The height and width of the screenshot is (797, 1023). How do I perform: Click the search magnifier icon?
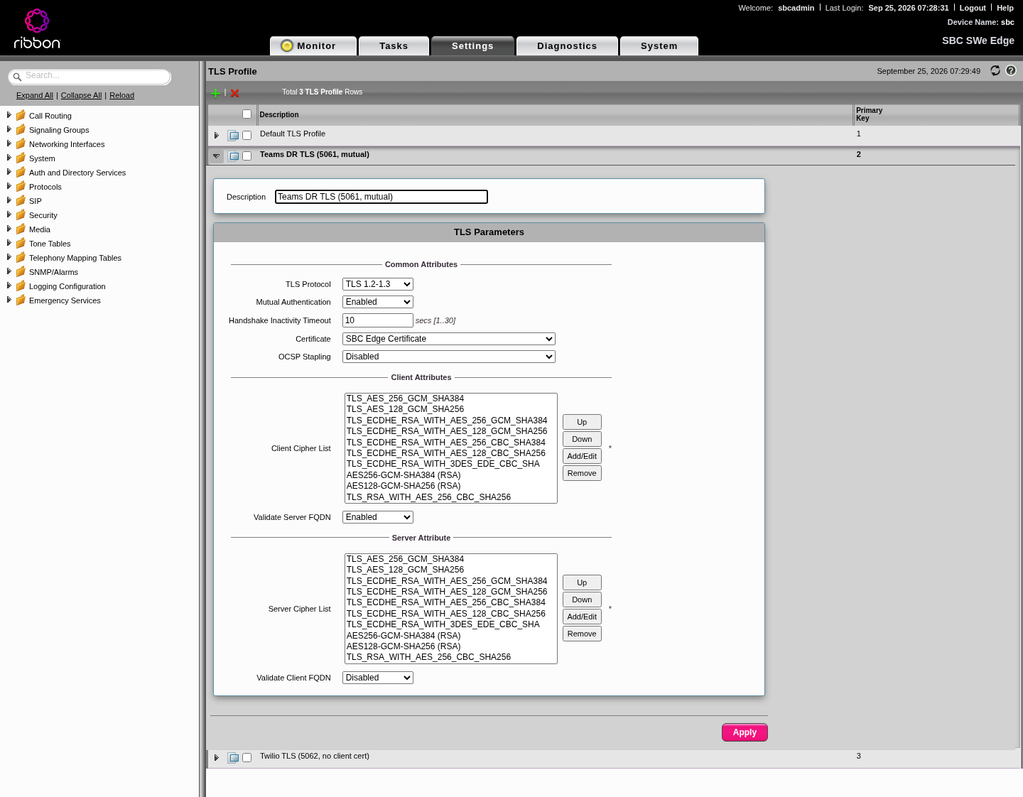pyautogui.click(x=17, y=77)
